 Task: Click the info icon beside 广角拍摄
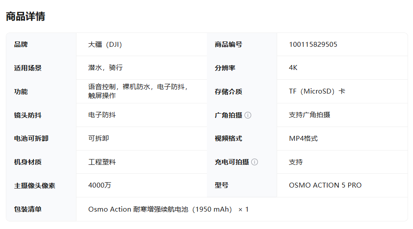point(248,115)
